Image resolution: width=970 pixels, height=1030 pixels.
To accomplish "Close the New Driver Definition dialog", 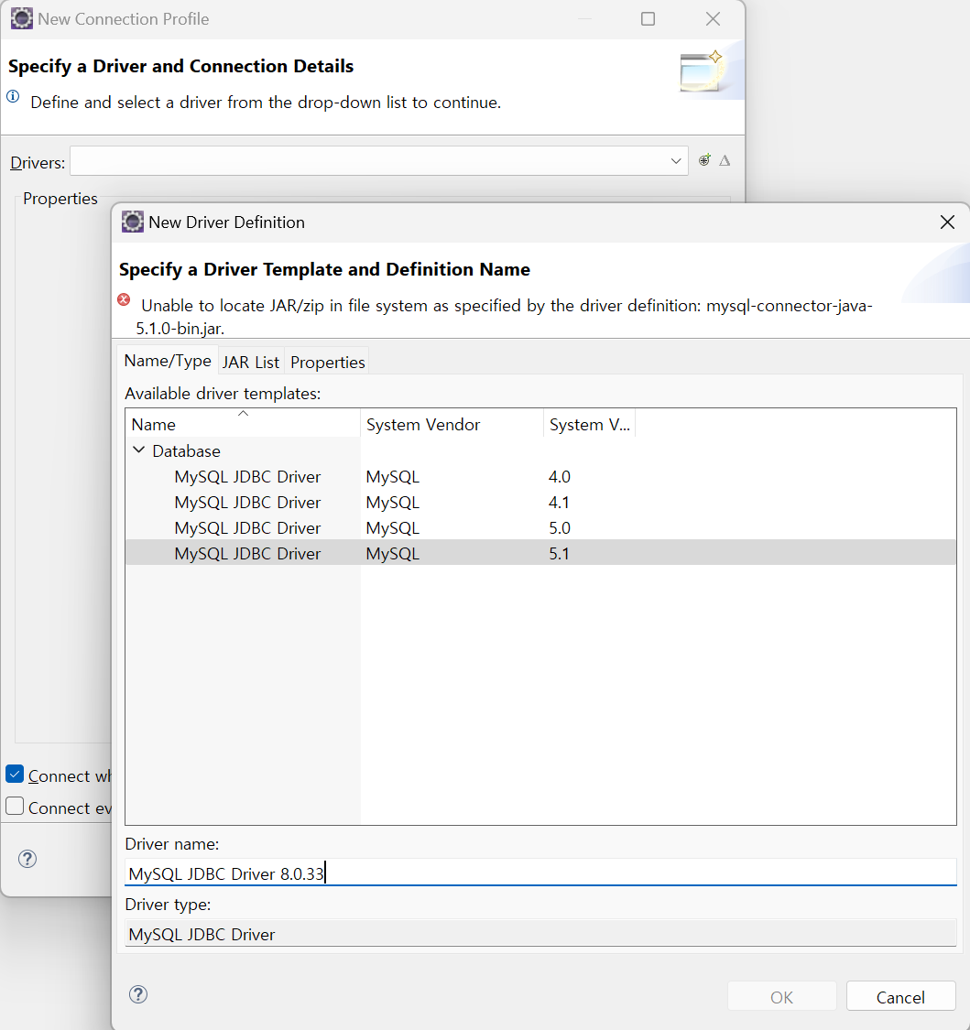I will [947, 222].
